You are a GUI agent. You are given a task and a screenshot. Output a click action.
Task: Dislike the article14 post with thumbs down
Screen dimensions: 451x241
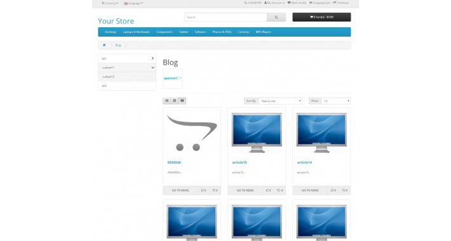(344, 190)
